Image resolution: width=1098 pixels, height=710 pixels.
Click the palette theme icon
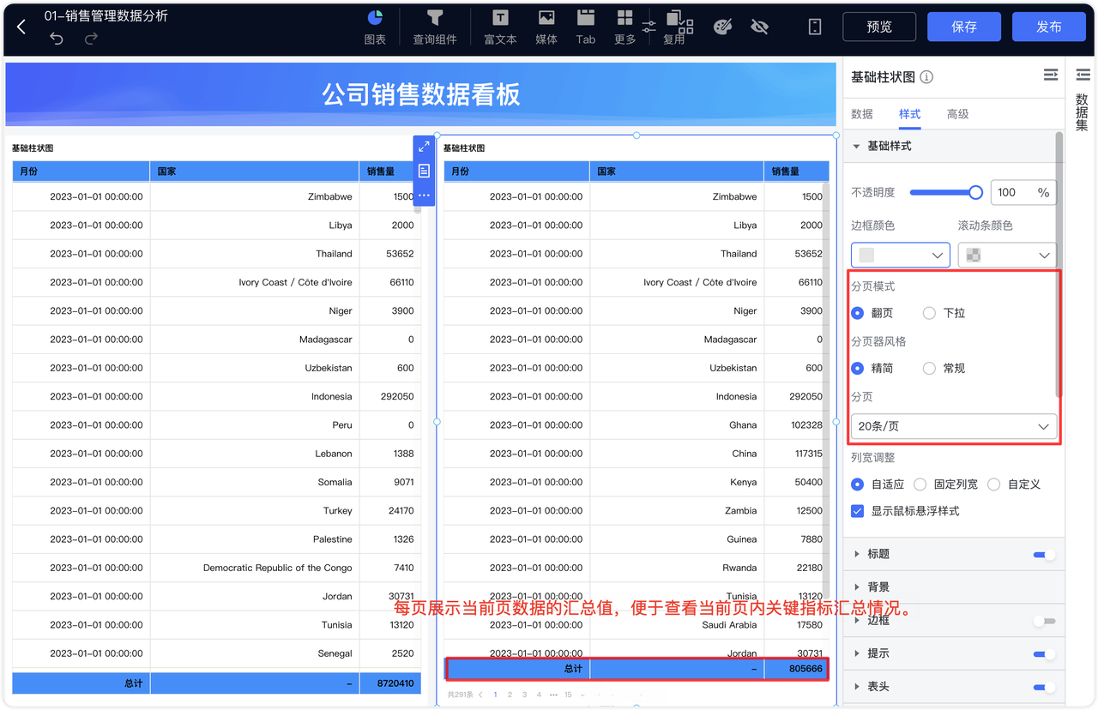pos(723,27)
